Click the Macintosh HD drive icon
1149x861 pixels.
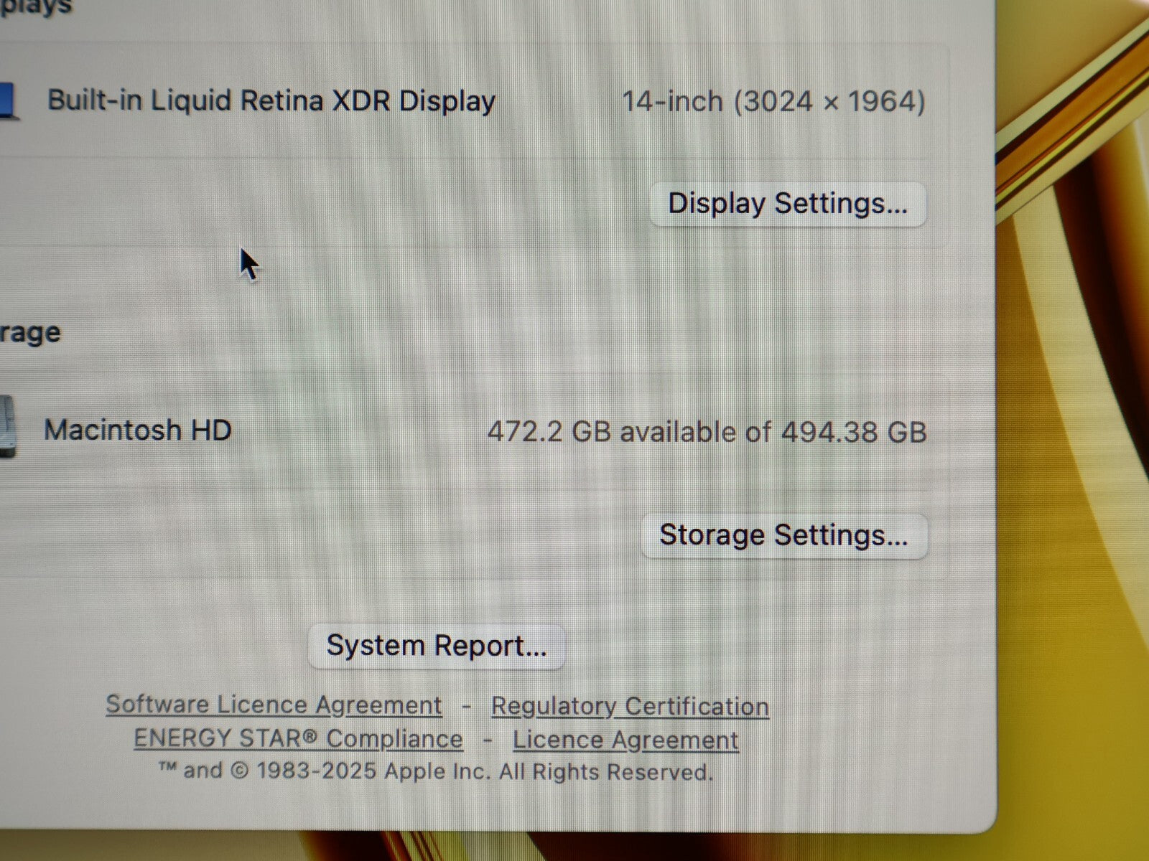tap(7, 426)
